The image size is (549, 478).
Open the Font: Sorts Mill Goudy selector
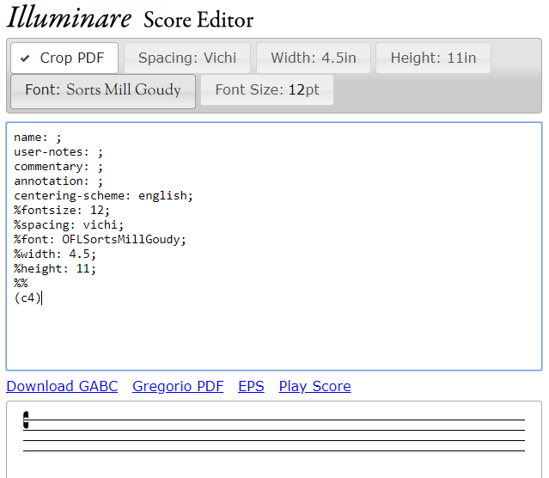[x=103, y=90]
